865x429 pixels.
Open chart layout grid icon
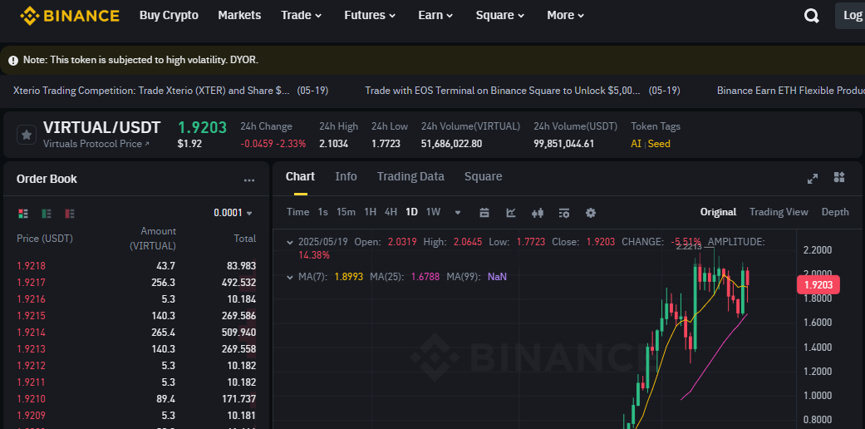coord(839,177)
